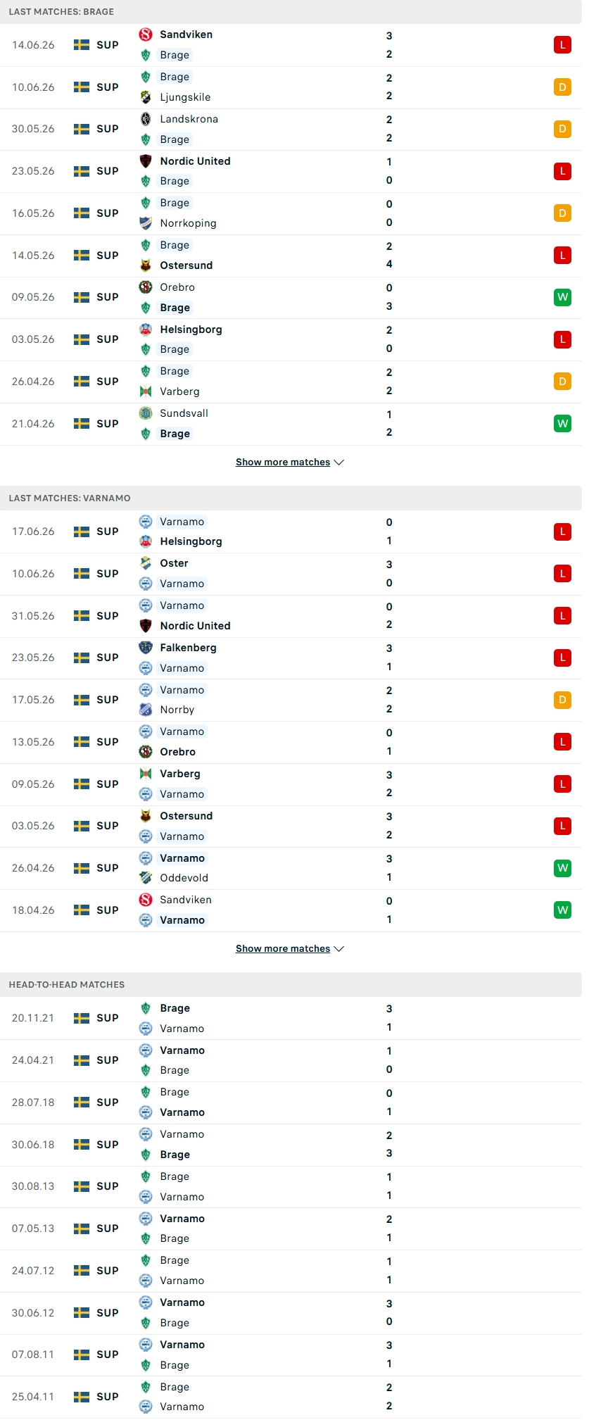Open Show more matches under Varnamo section
This screenshot has height=1420, width=589.
pyautogui.click(x=283, y=949)
